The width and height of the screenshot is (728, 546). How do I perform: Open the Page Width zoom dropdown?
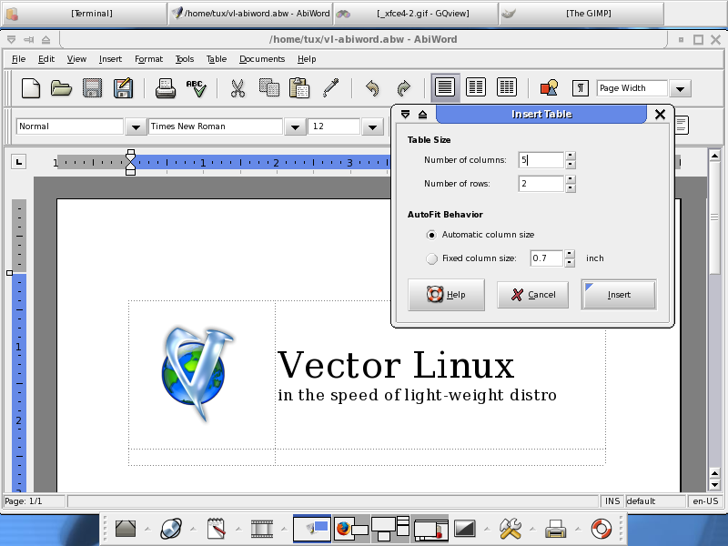(680, 88)
